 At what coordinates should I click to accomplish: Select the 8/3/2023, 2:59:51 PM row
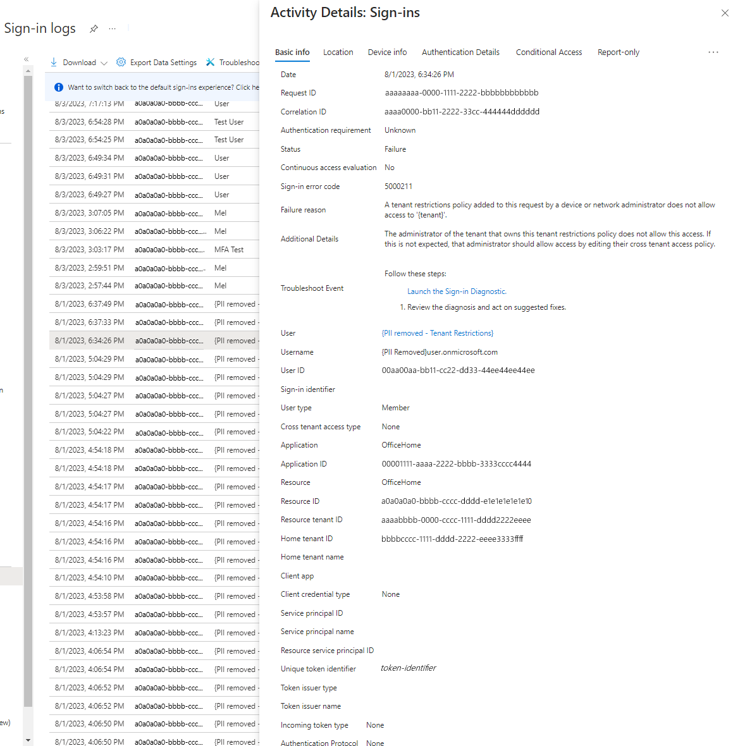click(154, 268)
